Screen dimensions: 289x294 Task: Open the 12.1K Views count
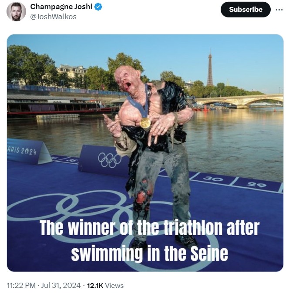point(105,285)
